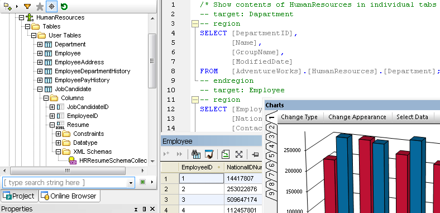Viewport: 440px width, 213px height.
Task: Open dropdown arrow next to add data source
Action: pyautogui.click(x=17, y=6)
